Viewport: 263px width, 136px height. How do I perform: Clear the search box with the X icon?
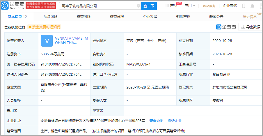pos(138,6)
